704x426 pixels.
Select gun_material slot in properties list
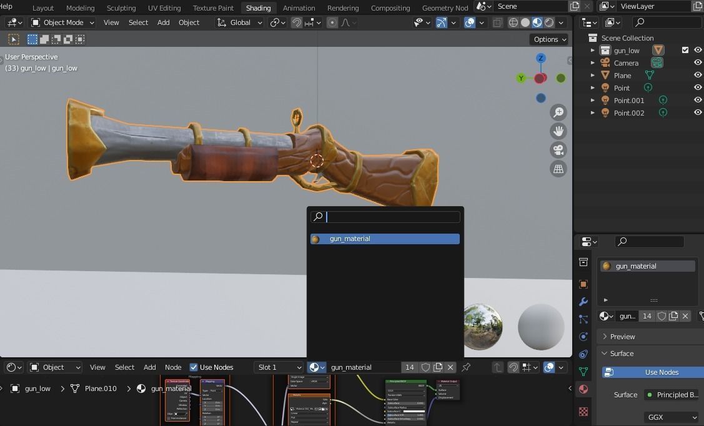(647, 266)
